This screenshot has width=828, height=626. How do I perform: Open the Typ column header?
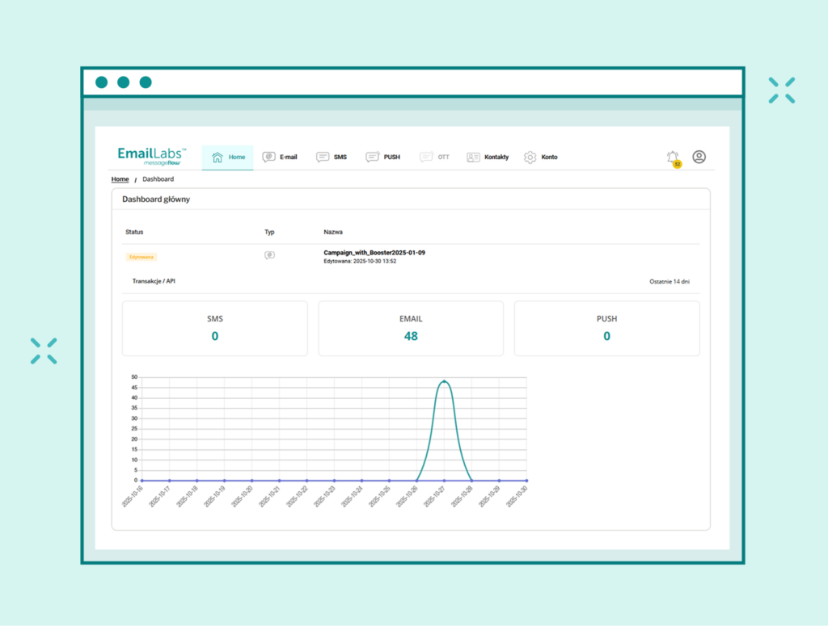(x=269, y=232)
